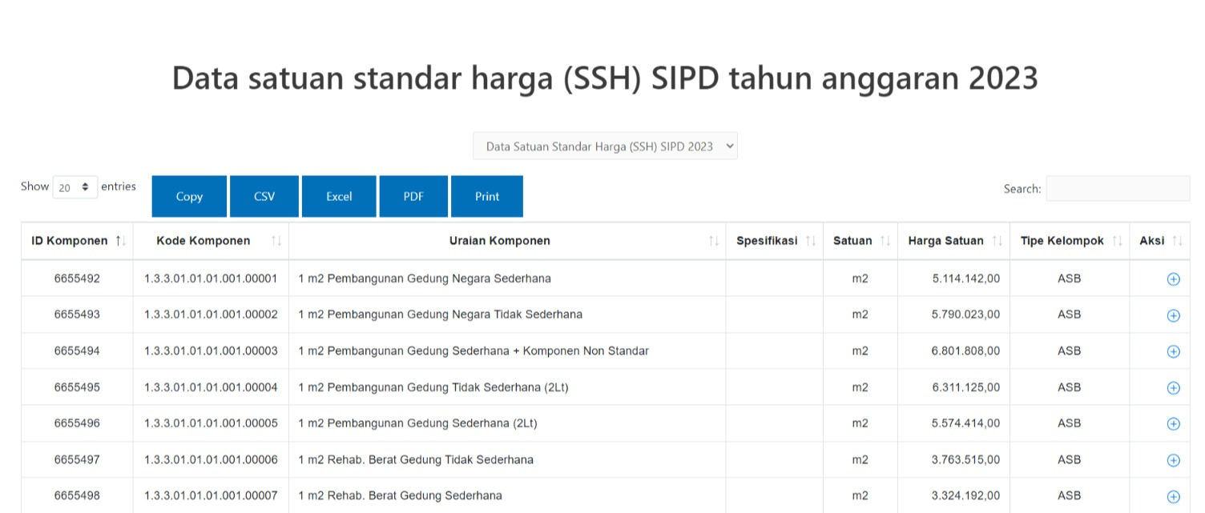Select ID cell 6655498
This screenshot has height=513, width=1205.
[x=77, y=495]
